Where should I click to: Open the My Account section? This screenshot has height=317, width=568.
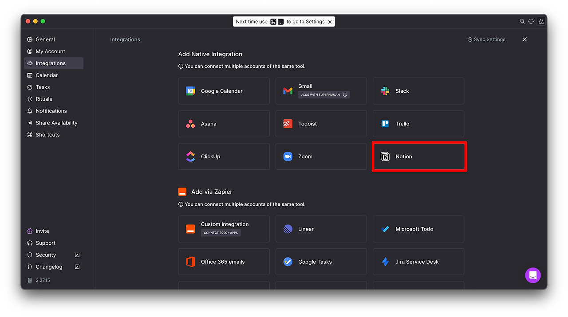[x=53, y=51]
